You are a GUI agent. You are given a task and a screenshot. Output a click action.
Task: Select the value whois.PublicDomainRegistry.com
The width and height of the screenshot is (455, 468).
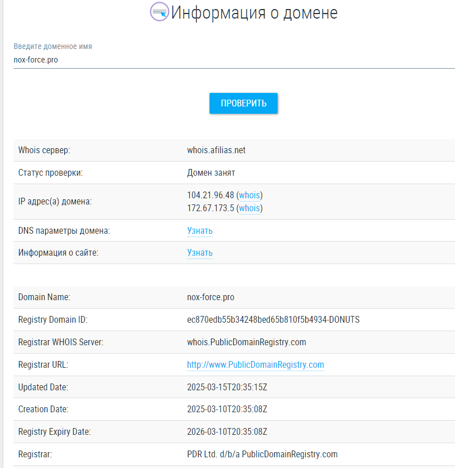click(x=247, y=342)
